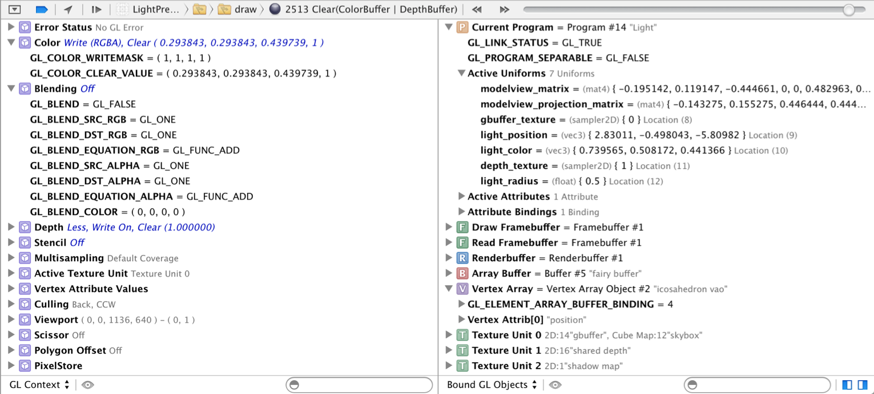Hide the debug area using the top-left button
The image size is (874, 394).
tap(14, 9)
